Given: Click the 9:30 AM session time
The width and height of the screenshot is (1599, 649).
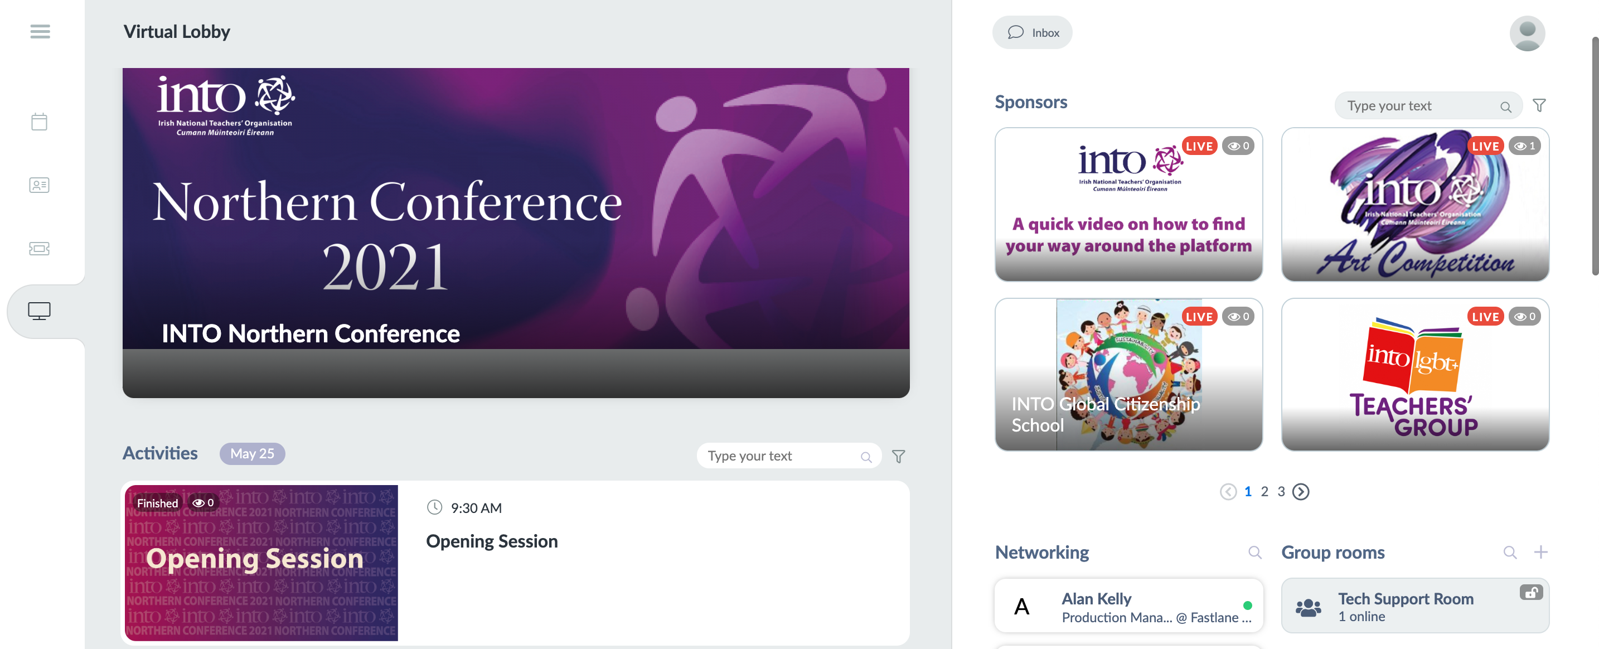Looking at the screenshot, I should (476, 508).
